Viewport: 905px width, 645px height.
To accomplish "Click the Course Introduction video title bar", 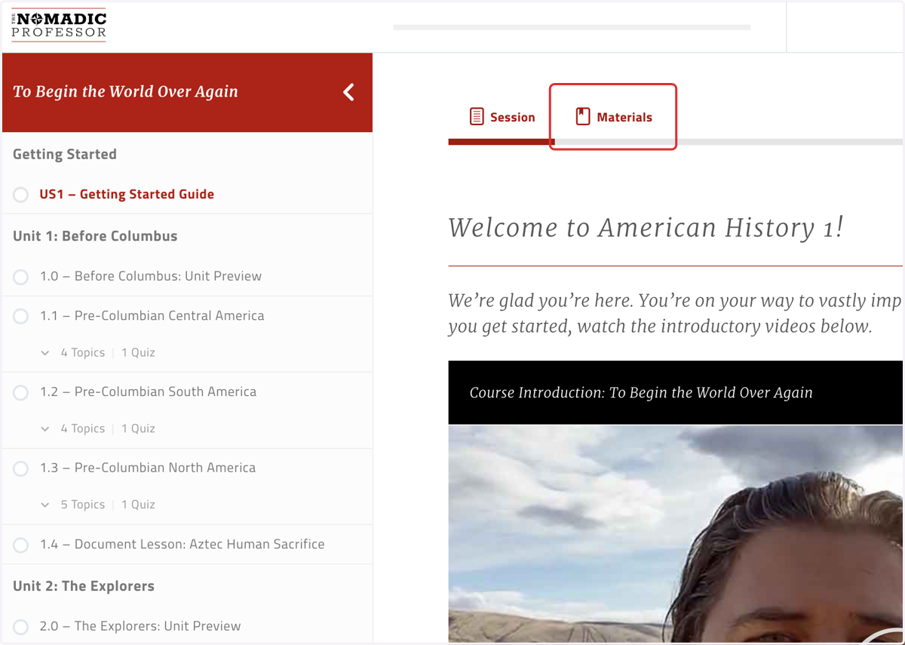I will tap(676, 392).
